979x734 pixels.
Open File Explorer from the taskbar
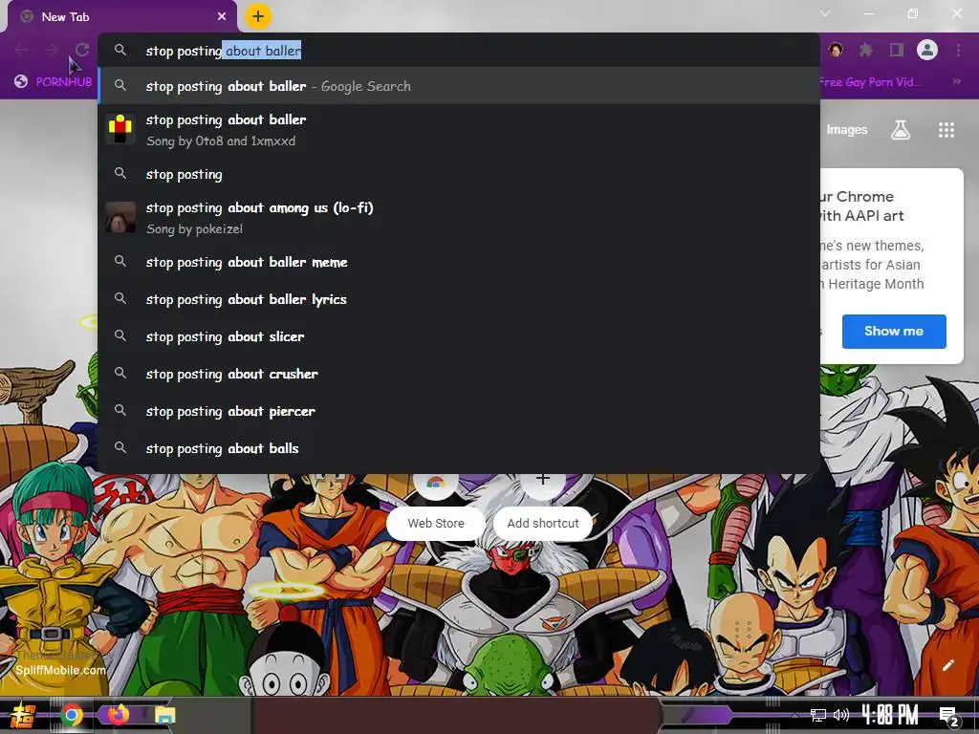coord(164,715)
